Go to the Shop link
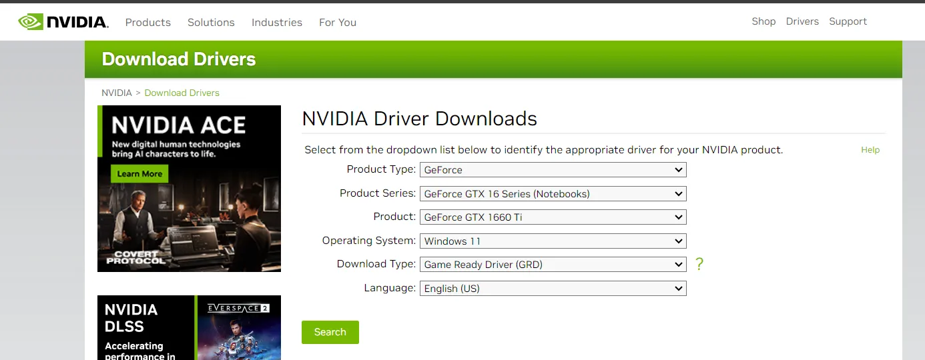 point(763,21)
